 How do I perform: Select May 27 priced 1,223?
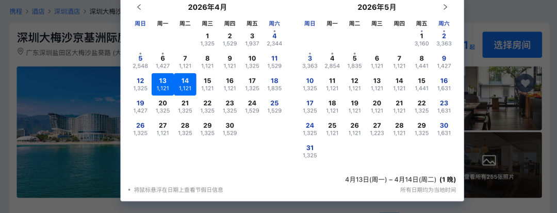[x=377, y=129]
